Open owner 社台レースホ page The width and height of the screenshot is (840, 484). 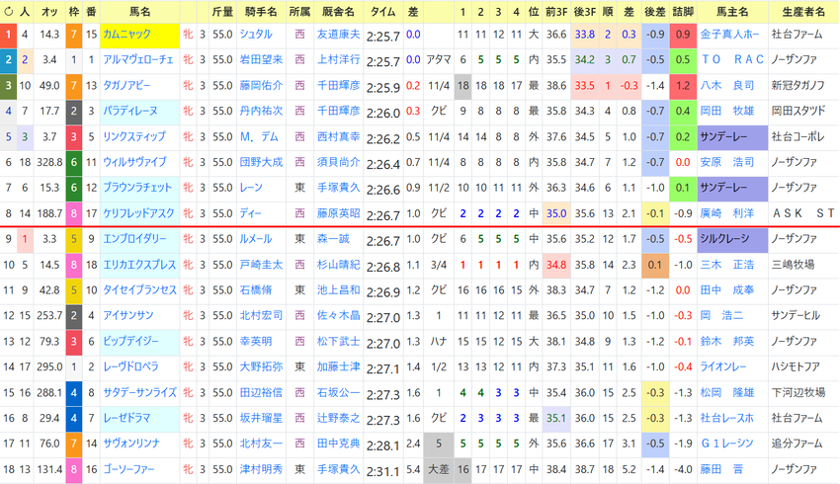click(x=727, y=418)
